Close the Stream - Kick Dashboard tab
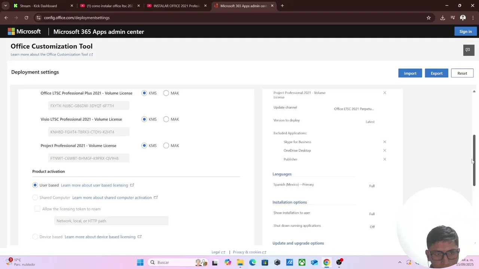 pos(72,6)
